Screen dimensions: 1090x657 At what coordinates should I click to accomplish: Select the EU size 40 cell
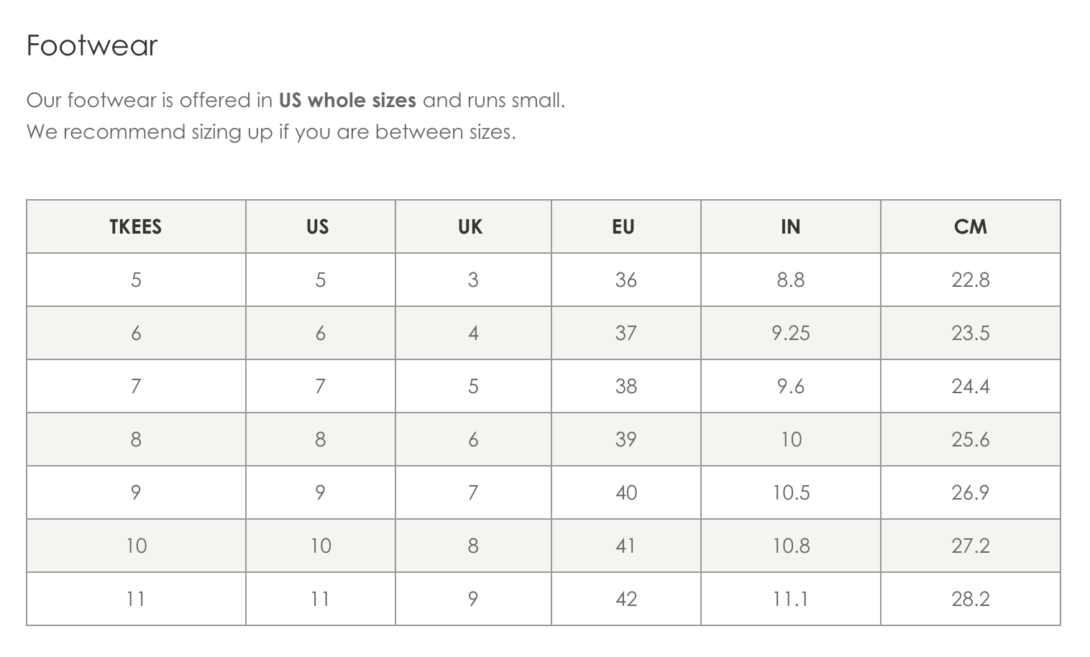[626, 492]
